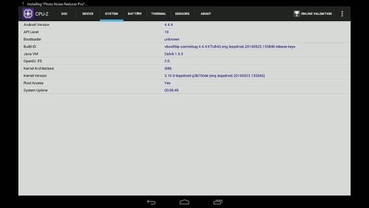Click the 4.4.4 Android version value
Viewport: 369px width, 208px height.
point(169,24)
